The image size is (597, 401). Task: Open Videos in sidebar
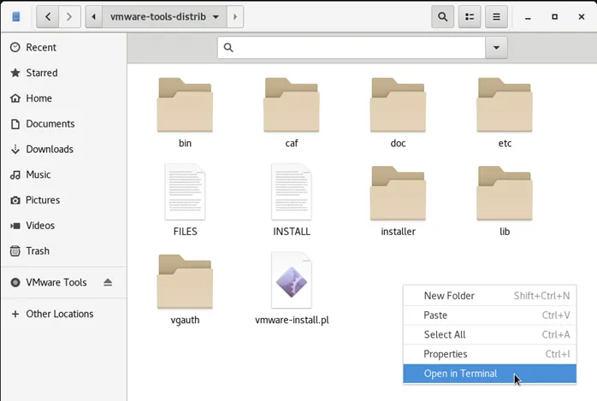point(63,226)
